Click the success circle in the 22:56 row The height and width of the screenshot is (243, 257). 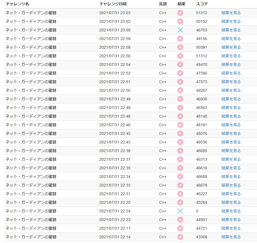pyautogui.click(x=180, y=56)
